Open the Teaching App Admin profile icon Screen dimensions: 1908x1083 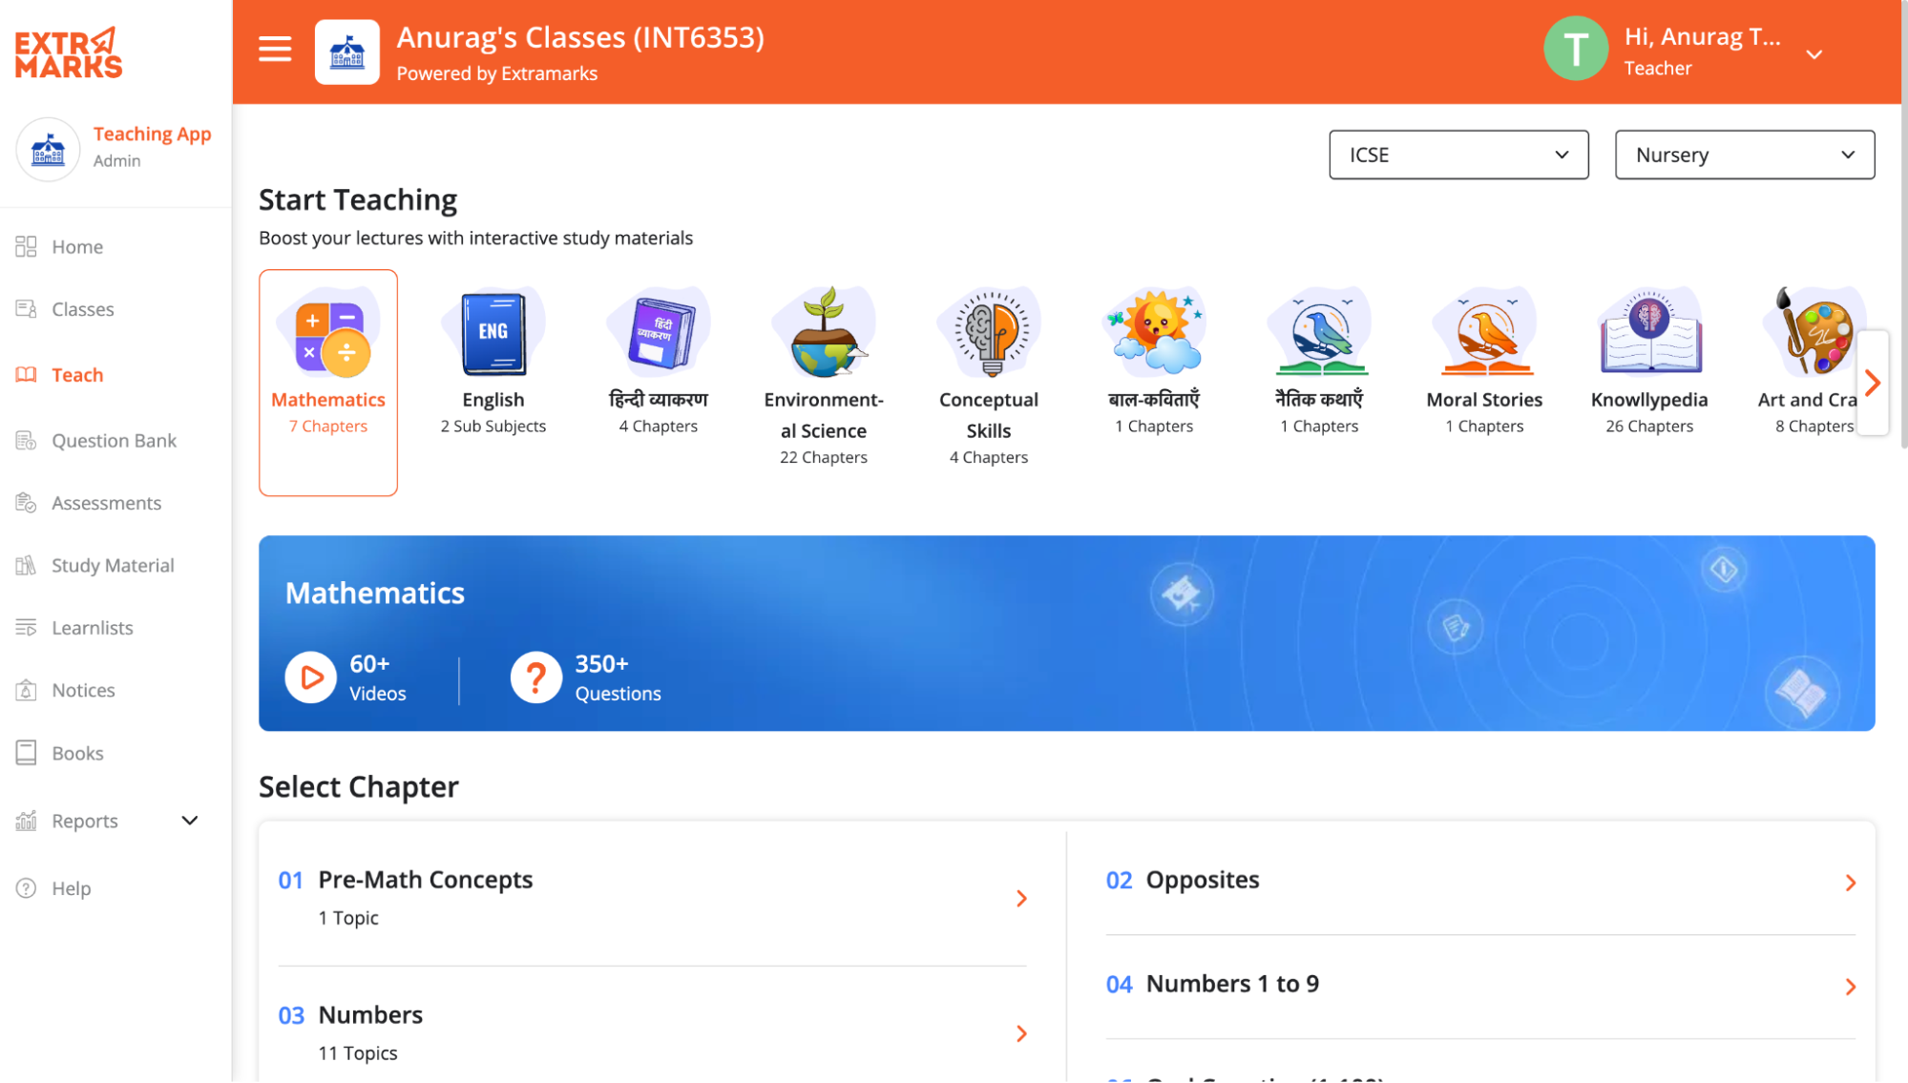(48, 149)
